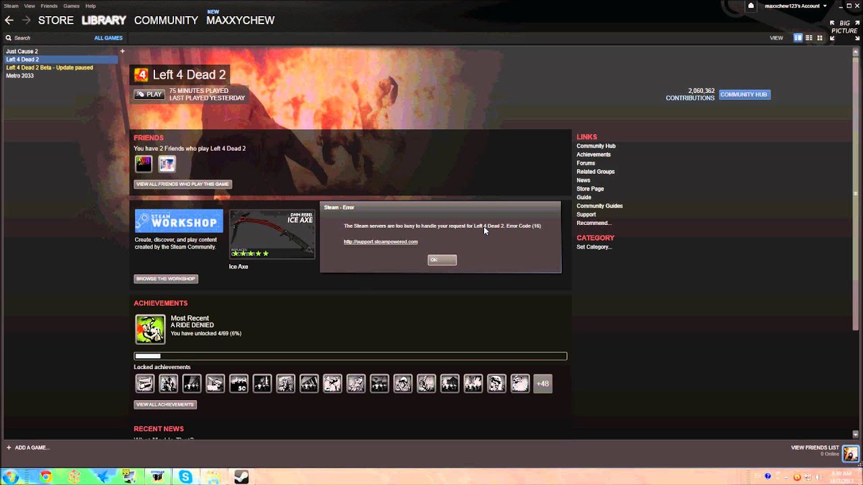Click View Friends List text

[x=815, y=448]
